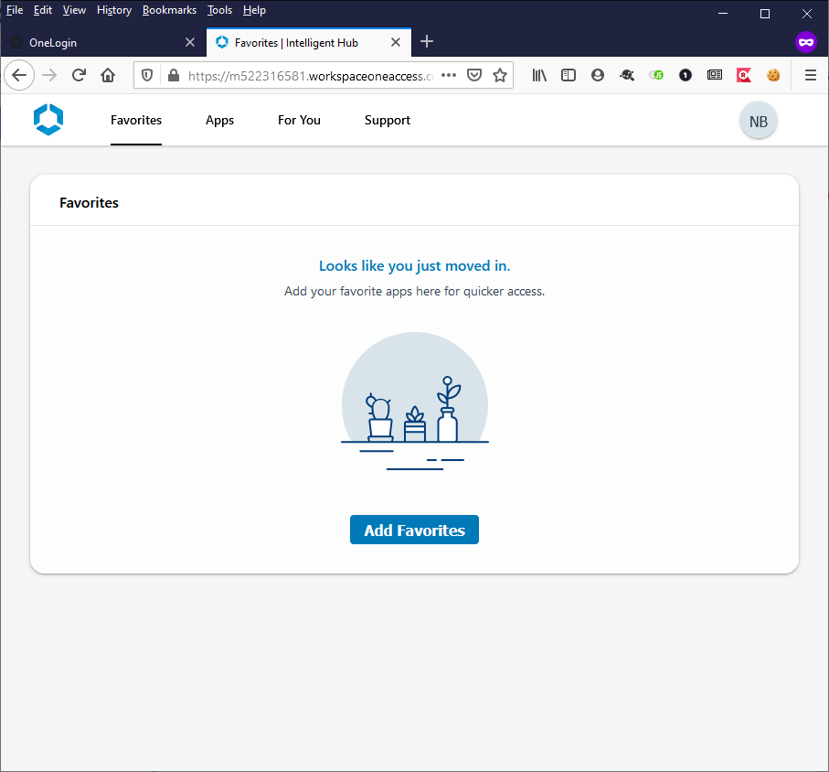
Task: Open the Firefox Account profile icon
Action: [598, 75]
